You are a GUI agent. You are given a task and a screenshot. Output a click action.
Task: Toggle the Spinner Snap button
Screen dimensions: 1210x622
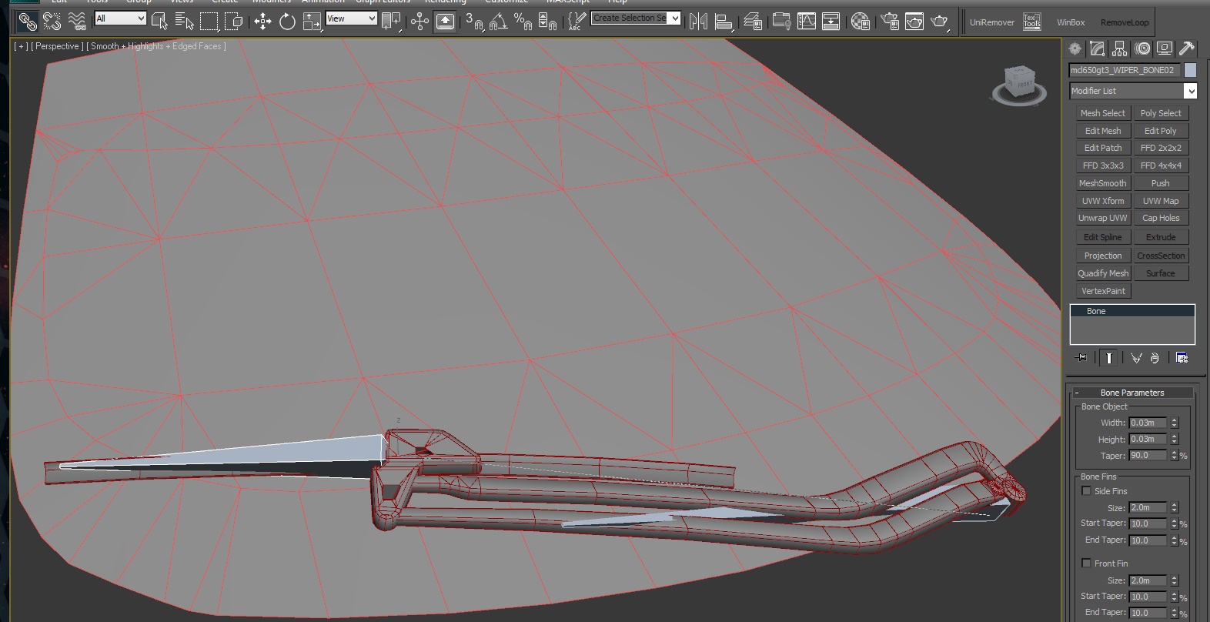pyautogui.click(x=548, y=21)
